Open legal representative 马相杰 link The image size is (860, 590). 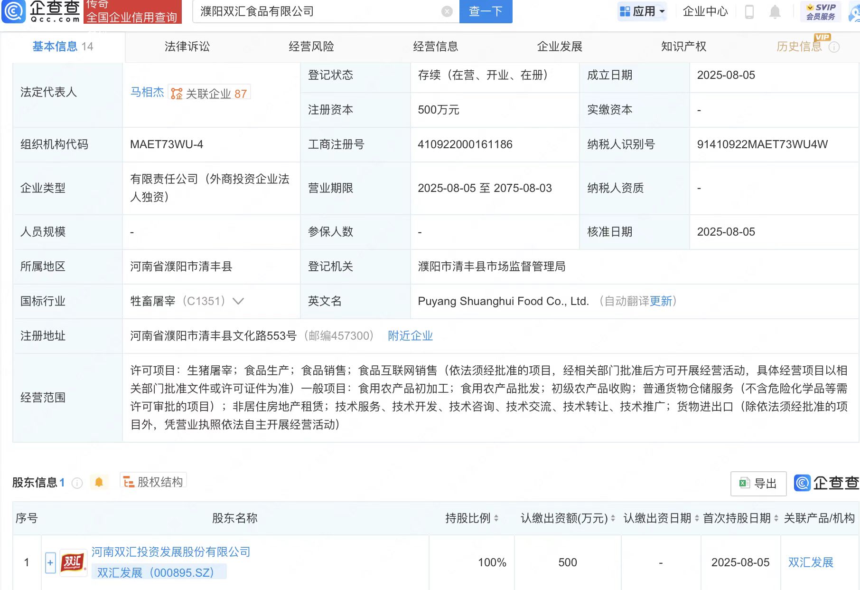tap(147, 92)
